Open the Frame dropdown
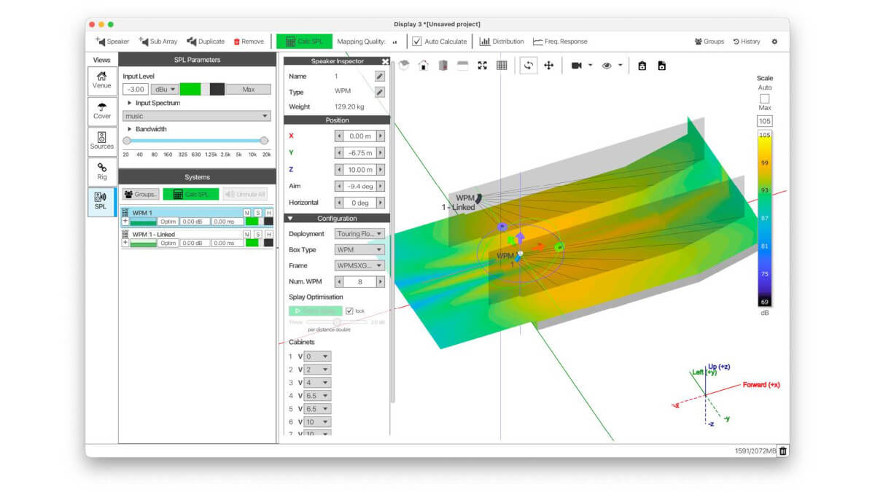The image size is (875, 492). click(x=359, y=266)
